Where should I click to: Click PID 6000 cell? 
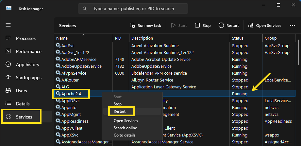pos(120,73)
